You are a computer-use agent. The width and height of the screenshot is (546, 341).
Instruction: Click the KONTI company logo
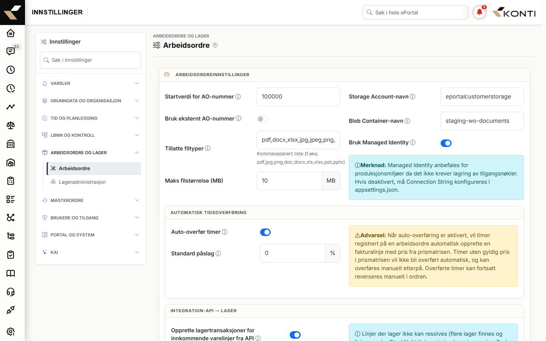coord(514,13)
